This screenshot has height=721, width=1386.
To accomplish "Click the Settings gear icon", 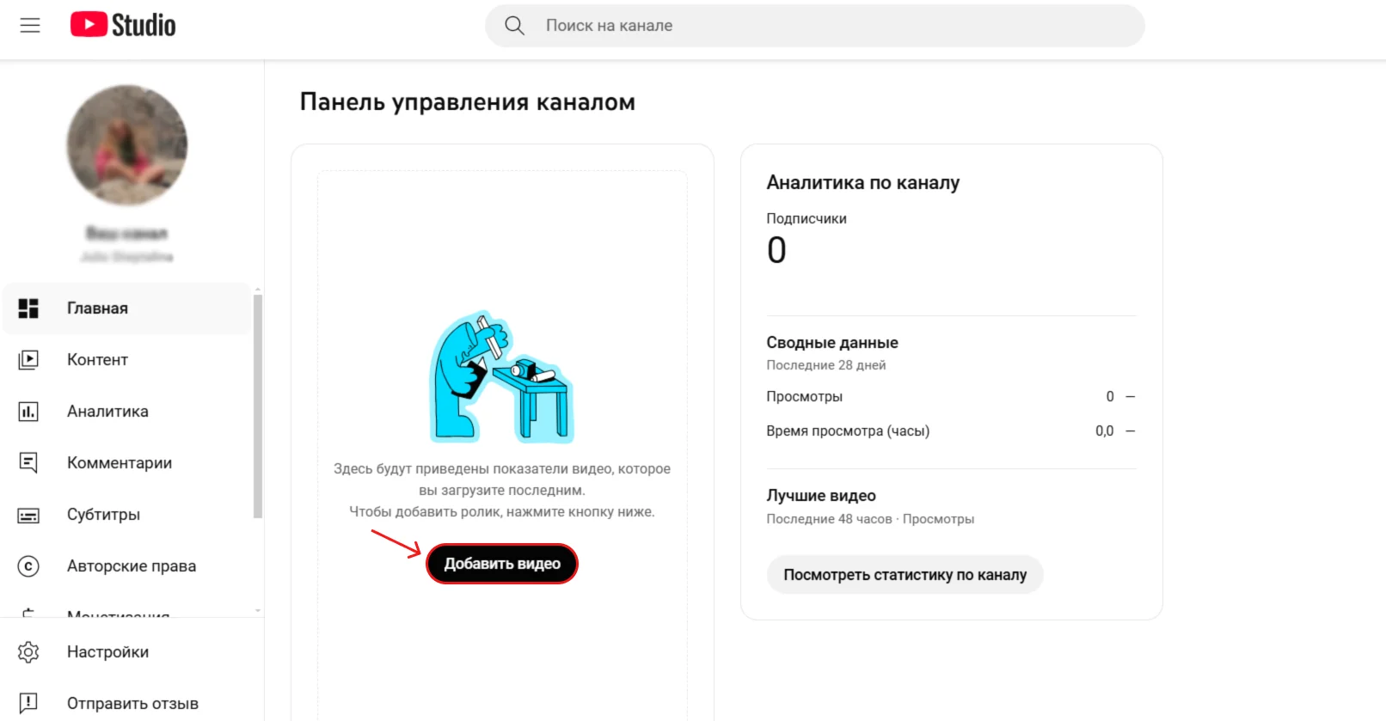I will [x=28, y=652].
